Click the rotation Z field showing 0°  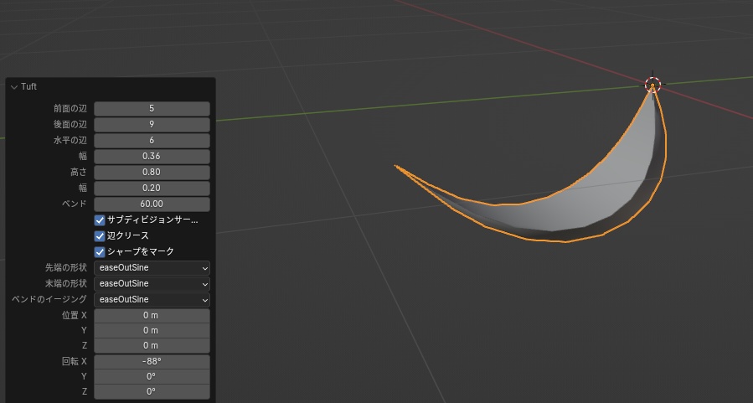coord(152,391)
